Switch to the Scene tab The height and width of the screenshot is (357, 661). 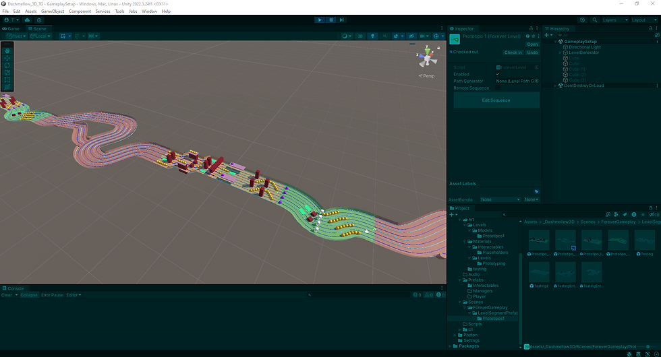click(x=38, y=28)
